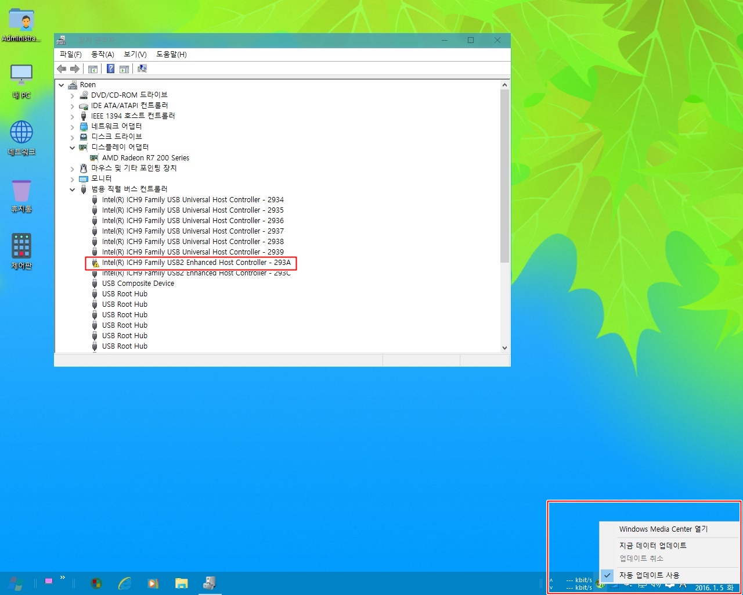Image resolution: width=743 pixels, height=595 pixels.
Task: Select the USB Universal Host Controller - 2936
Action: (x=193, y=221)
